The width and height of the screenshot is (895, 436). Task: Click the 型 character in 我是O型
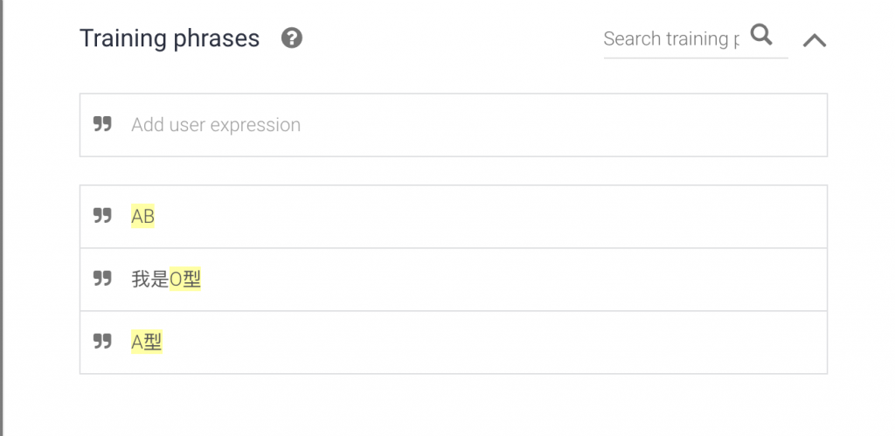pos(192,280)
